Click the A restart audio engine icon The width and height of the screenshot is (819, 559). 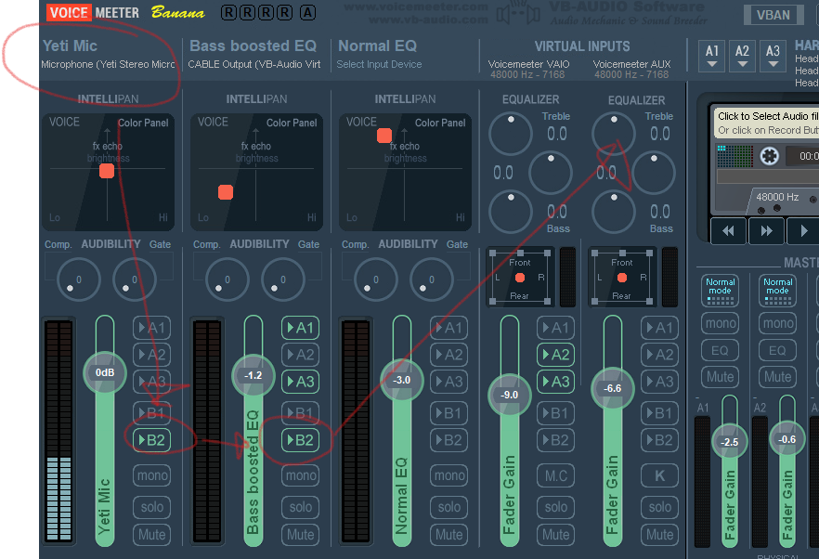307,12
